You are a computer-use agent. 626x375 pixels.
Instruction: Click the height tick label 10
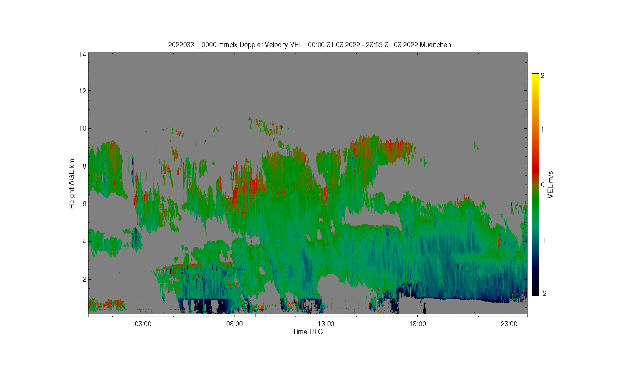(x=83, y=128)
